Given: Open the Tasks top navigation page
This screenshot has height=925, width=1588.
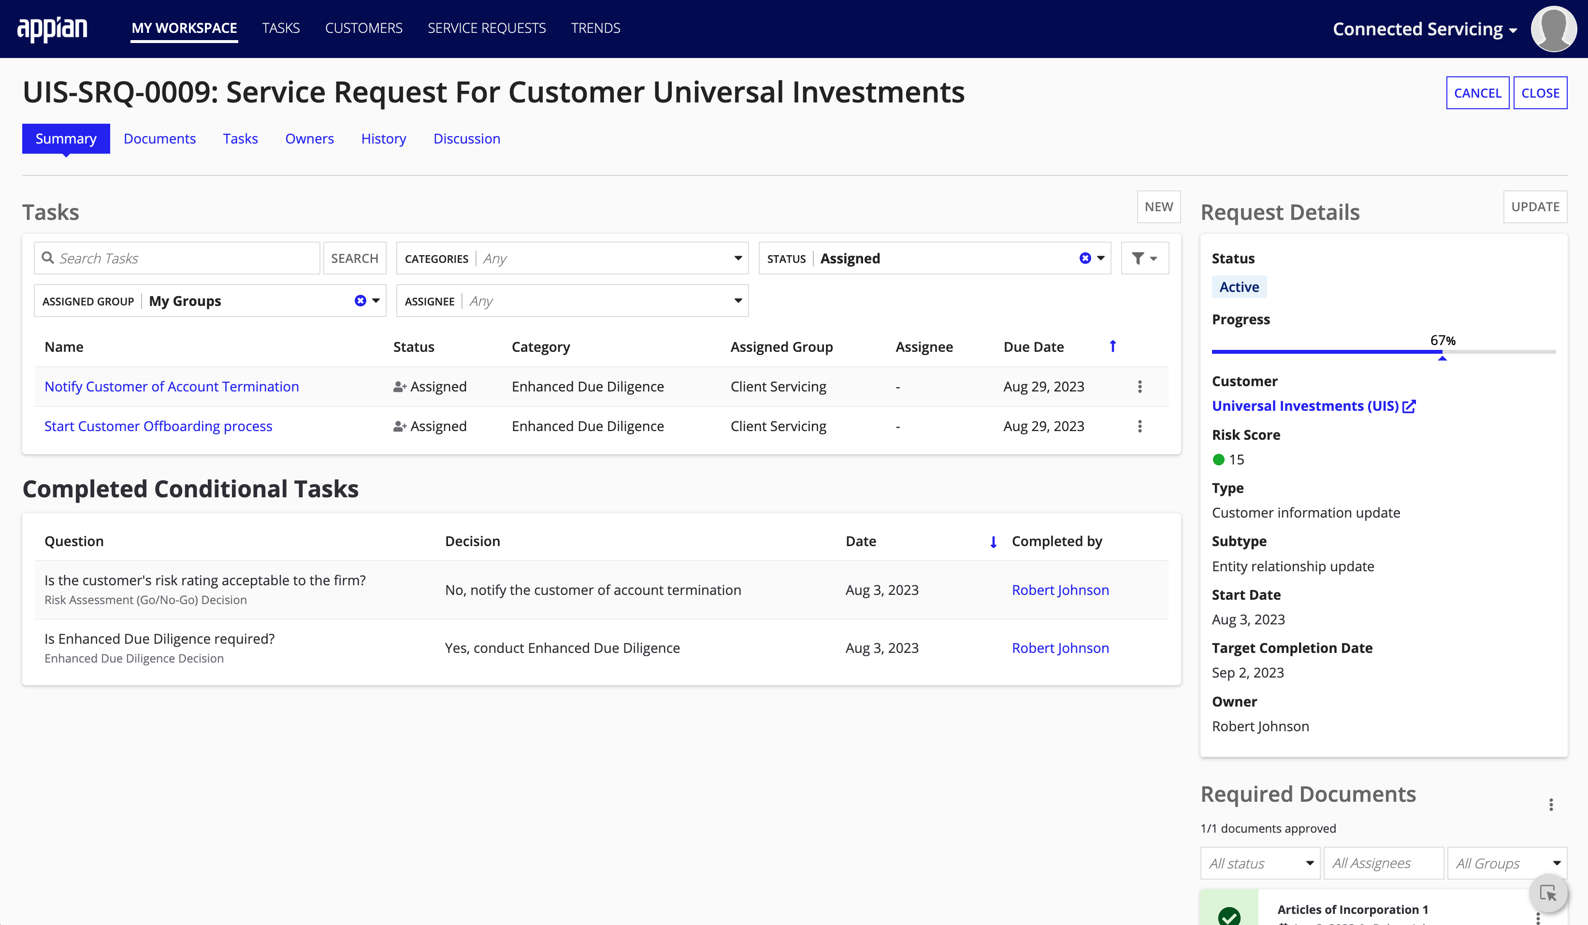Looking at the screenshot, I should pyautogui.click(x=280, y=29).
